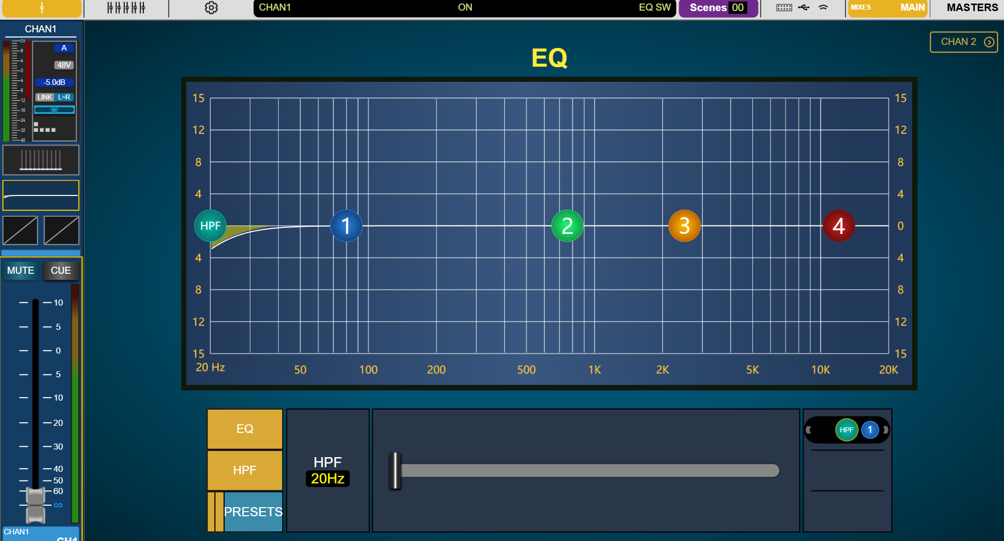Open the multi-fader mixer view
1004x541 pixels.
126,8
